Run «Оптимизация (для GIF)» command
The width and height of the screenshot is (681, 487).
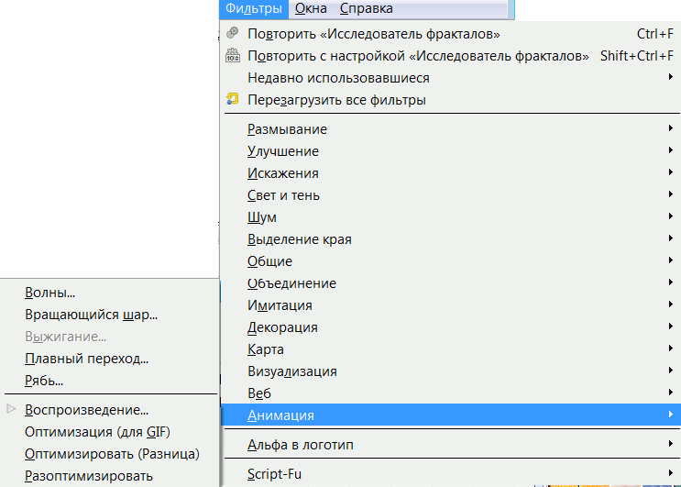click(x=98, y=432)
